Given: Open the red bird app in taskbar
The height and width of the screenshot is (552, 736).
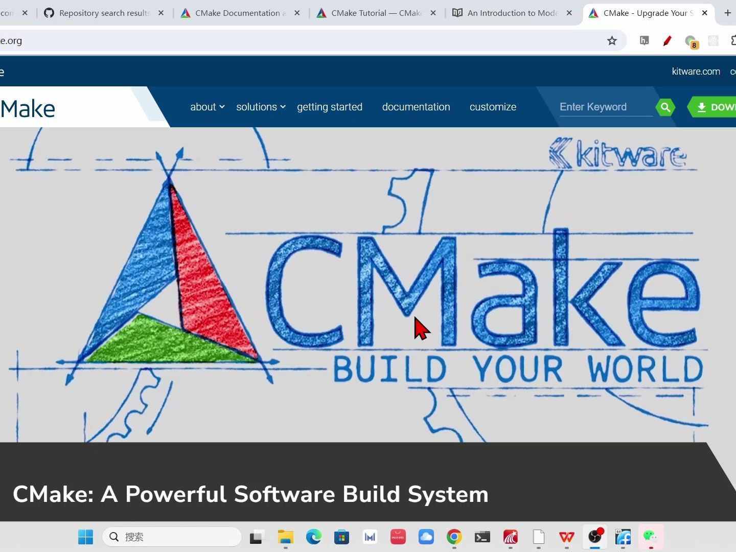Looking at the screenshot, I should (x=510, y=537).
